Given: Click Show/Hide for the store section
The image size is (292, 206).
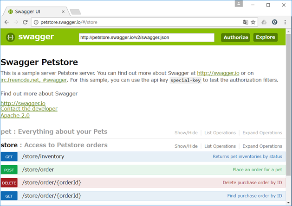Looking at the screenshot, I should [x=186, y=146].
